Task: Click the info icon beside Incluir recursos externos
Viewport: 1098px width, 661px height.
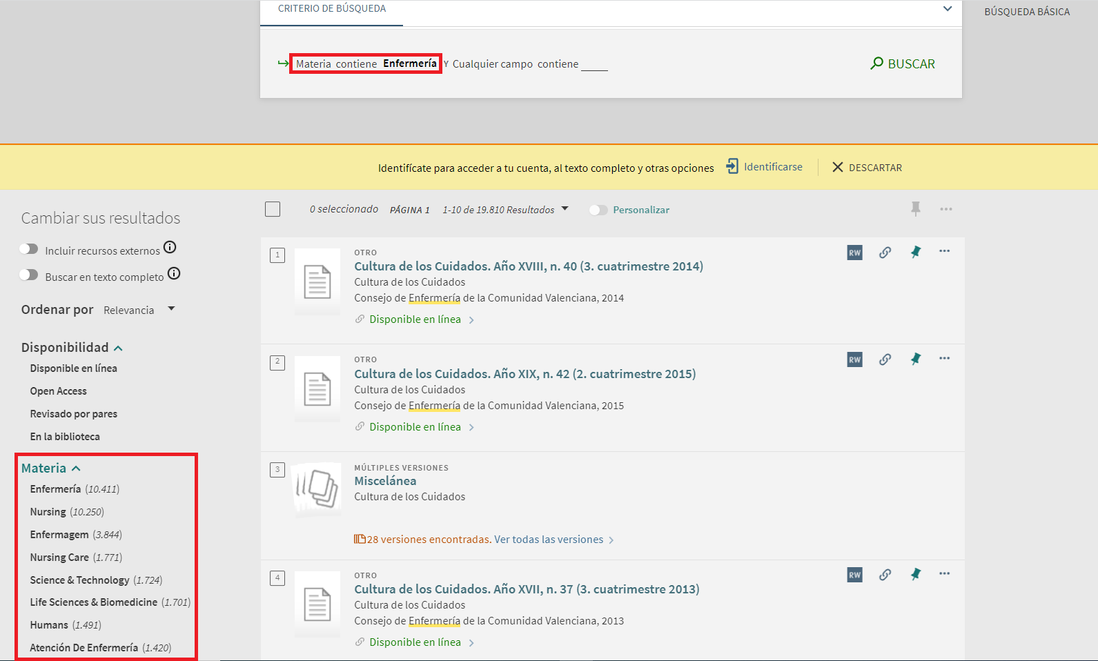Action: 170,248
